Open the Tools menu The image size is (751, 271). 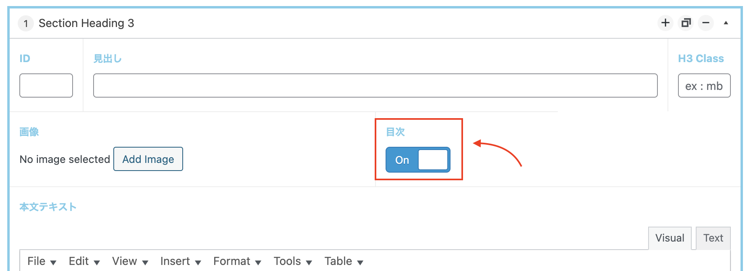click(292, 261)
